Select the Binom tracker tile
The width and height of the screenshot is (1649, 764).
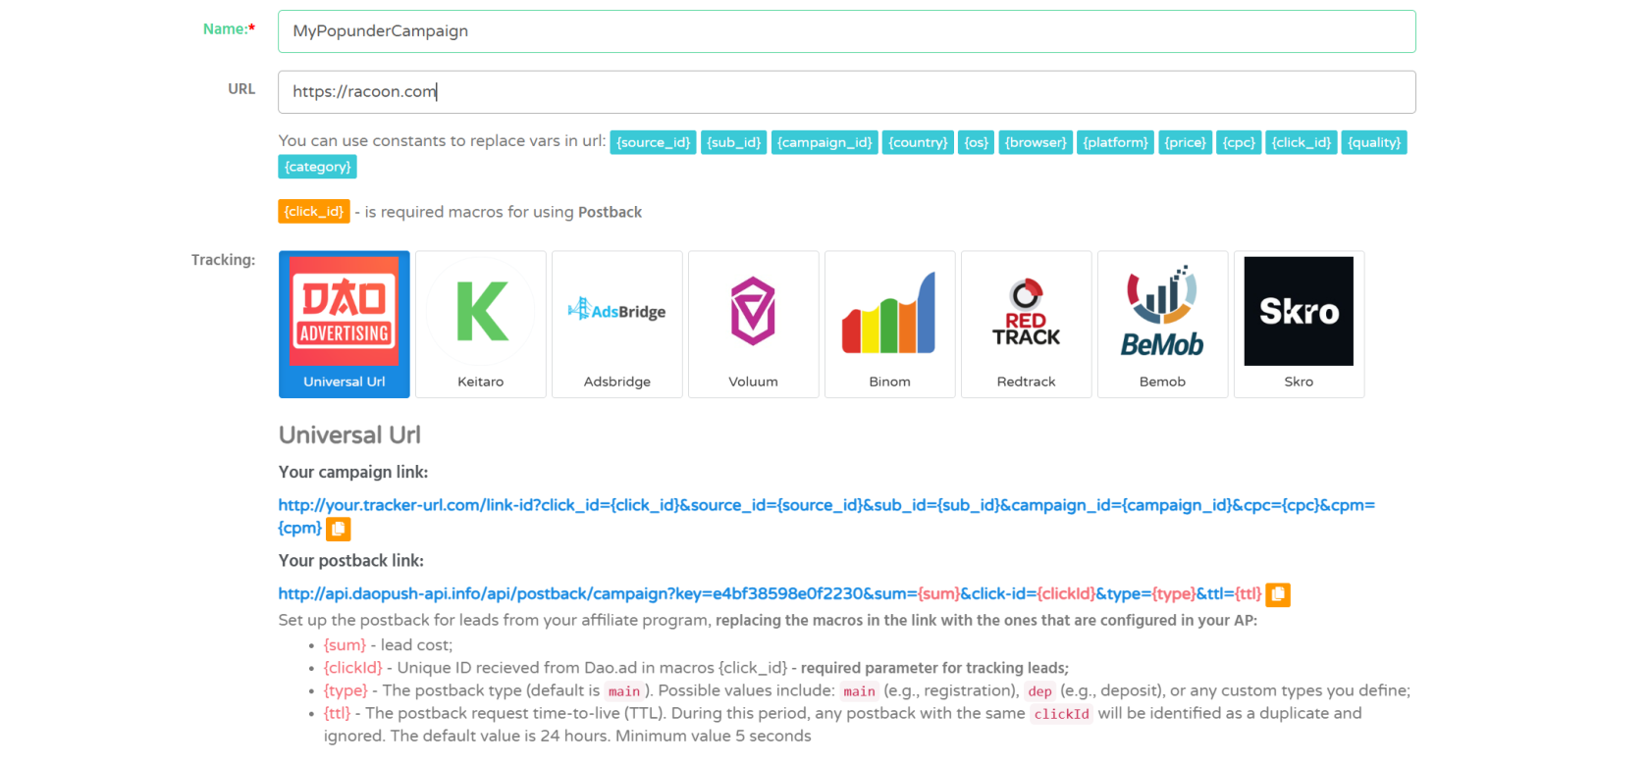890,325
